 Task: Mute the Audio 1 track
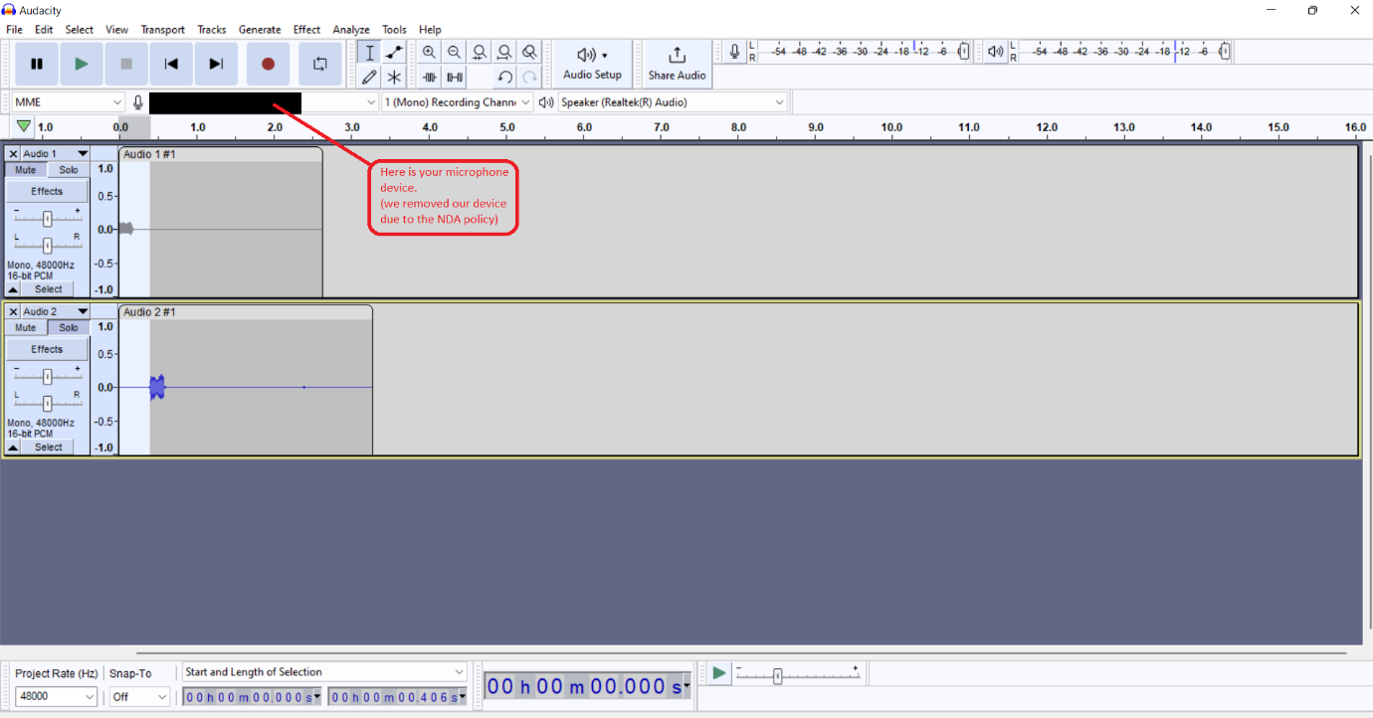point(26,170)
